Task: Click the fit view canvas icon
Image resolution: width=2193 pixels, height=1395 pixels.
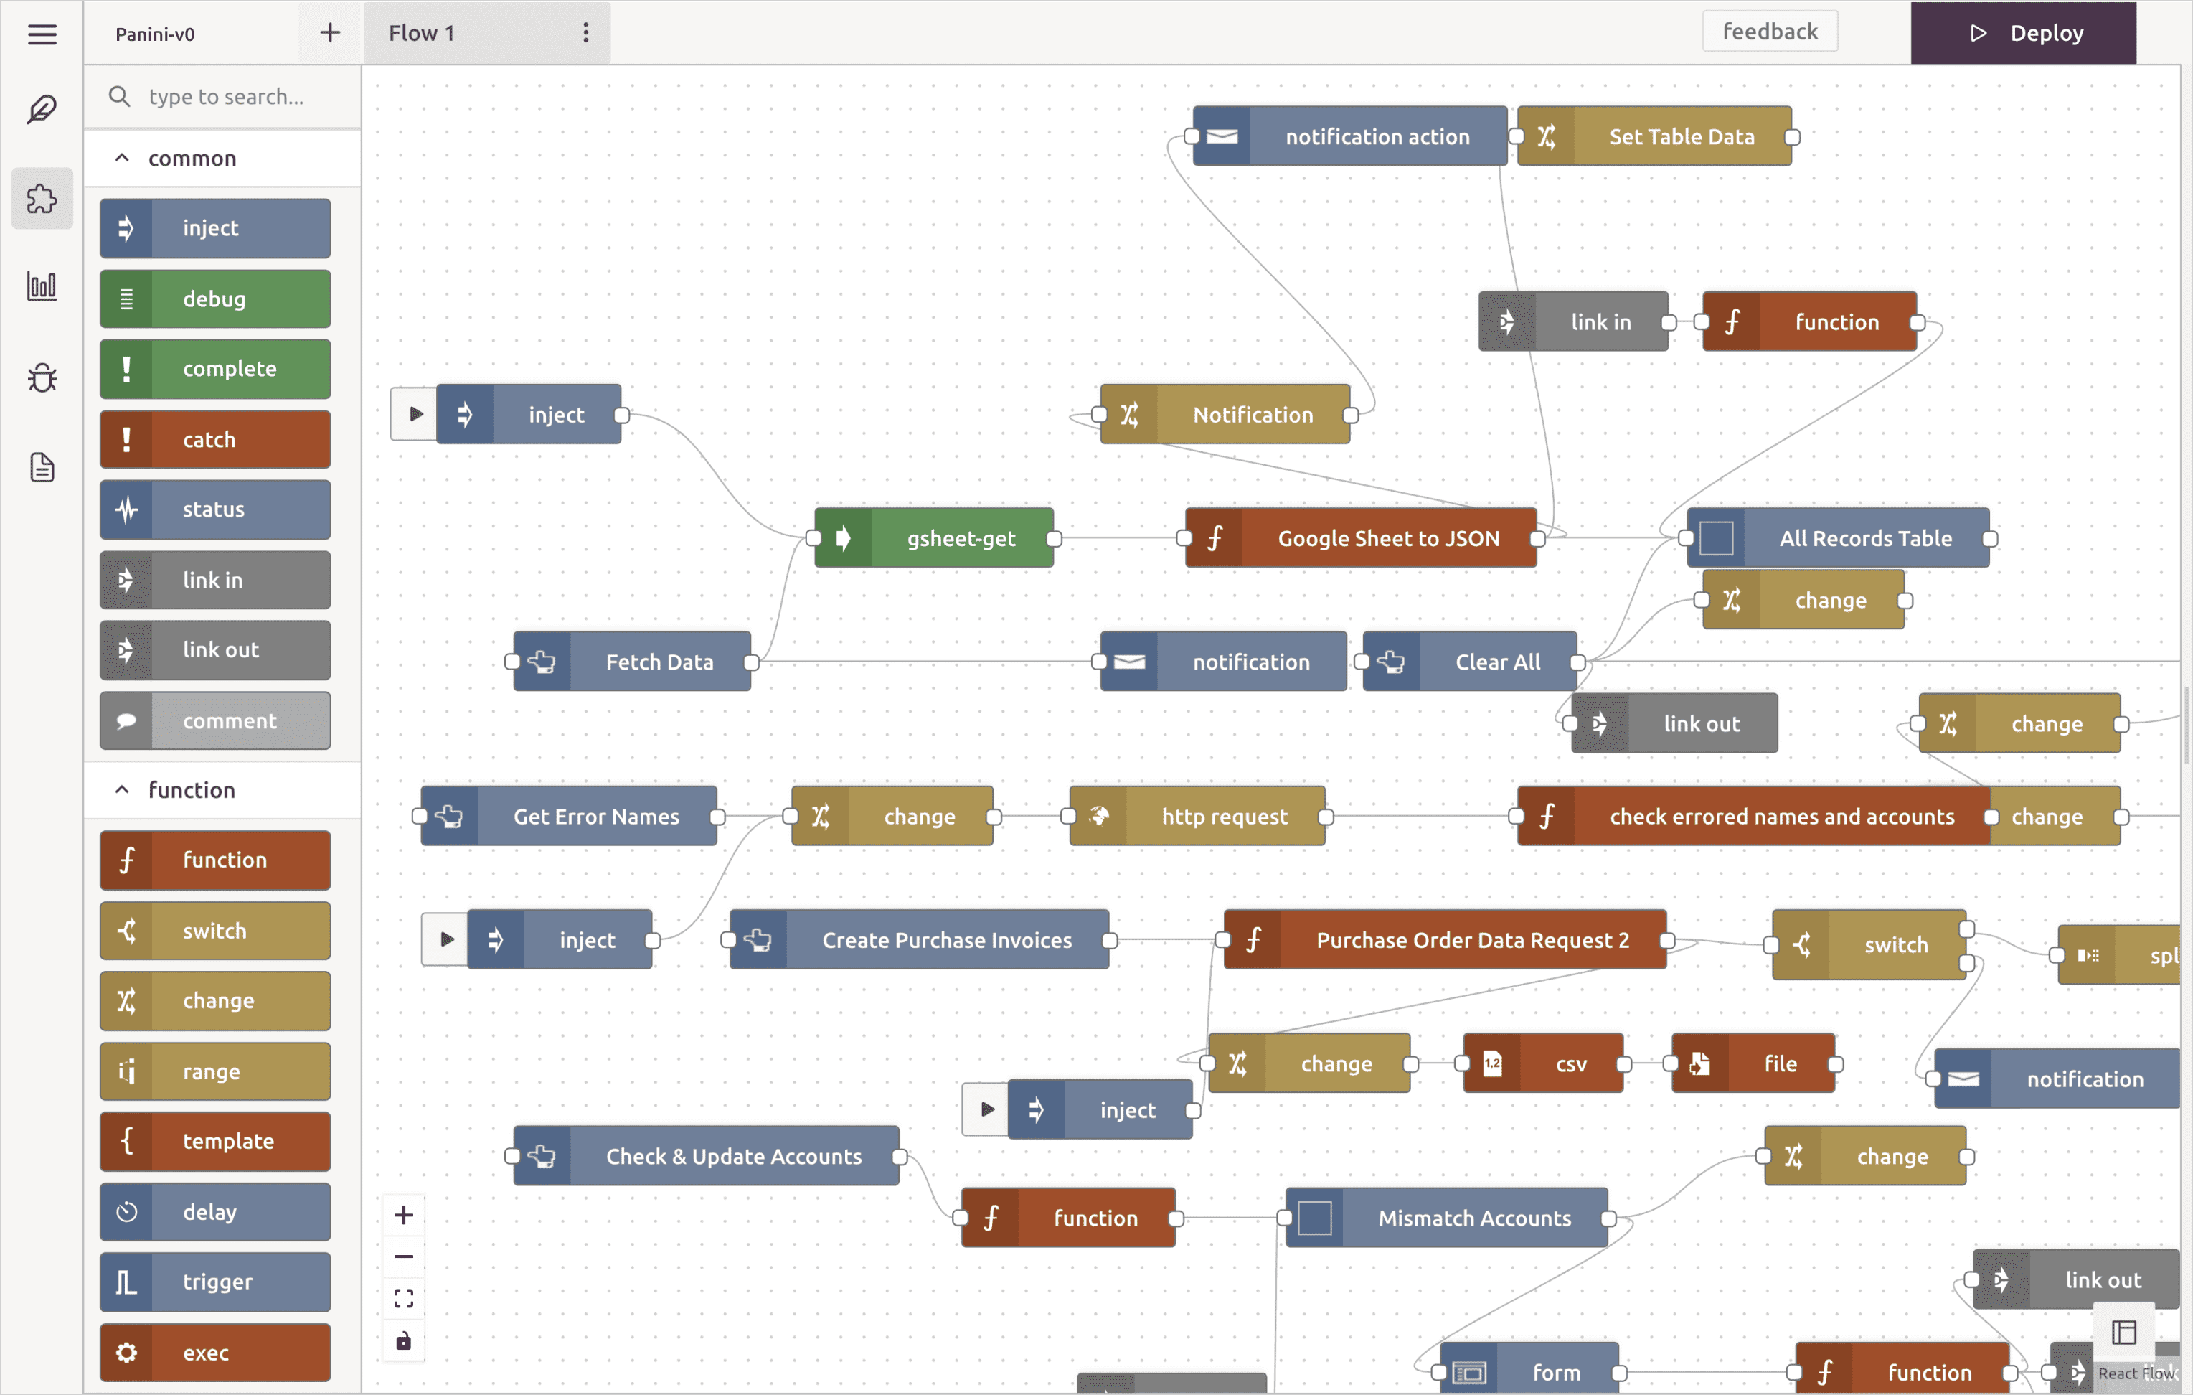Action: (403, 1297)
